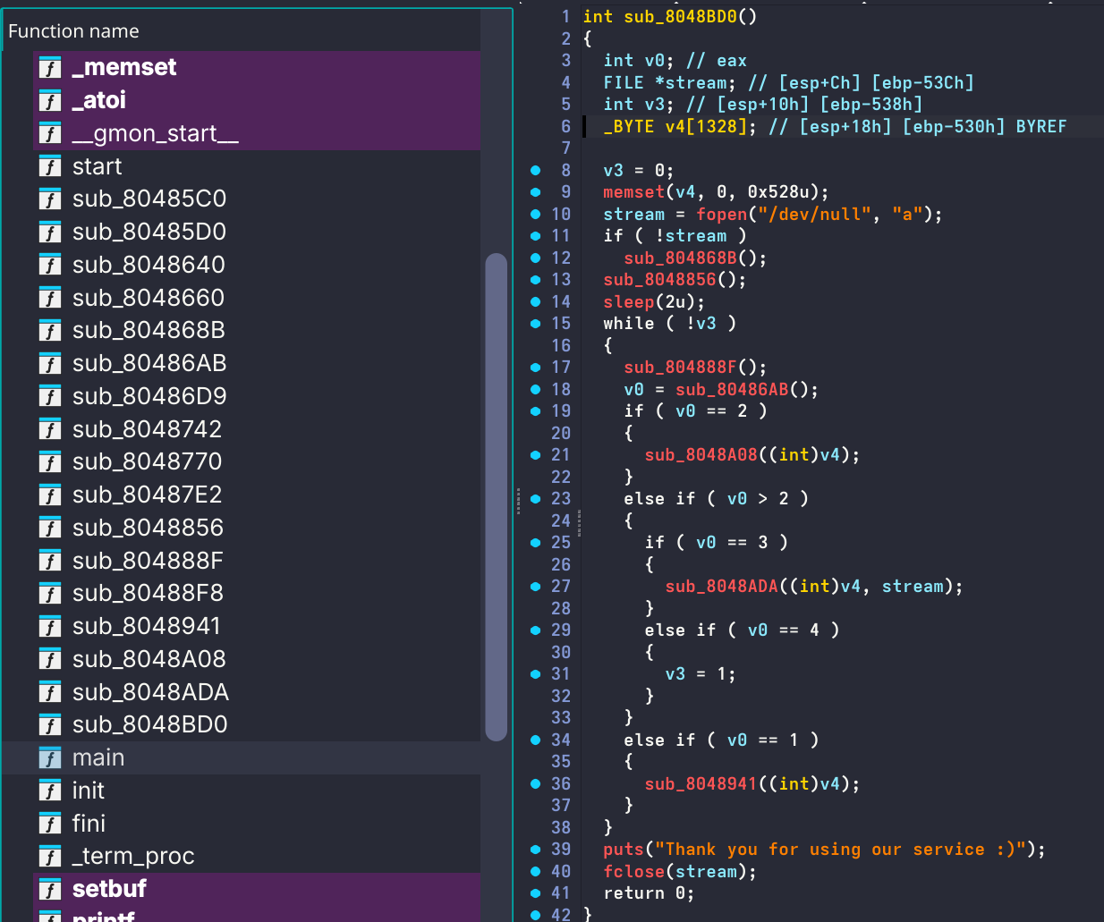This screenshot has height=922, width=1104.
Task: Click the function icon next to setbuf
Action: point(50,889)
